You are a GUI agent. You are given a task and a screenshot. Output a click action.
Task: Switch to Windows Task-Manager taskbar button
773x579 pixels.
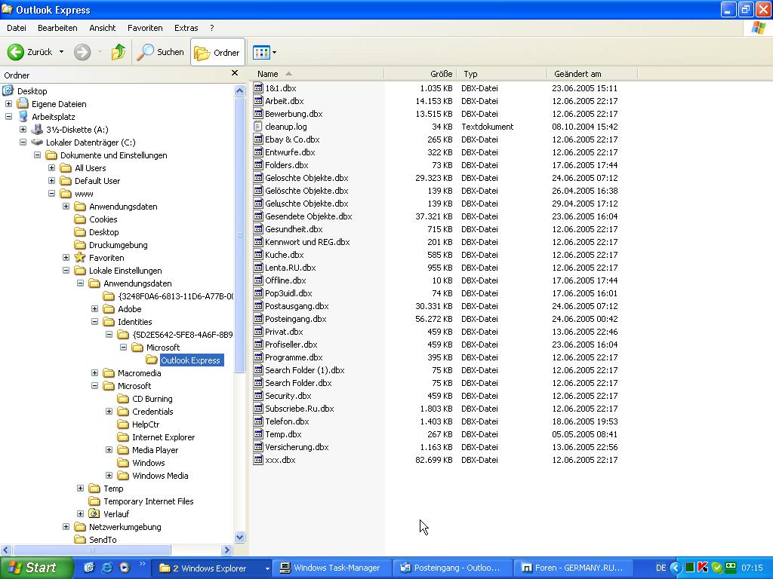332,568
